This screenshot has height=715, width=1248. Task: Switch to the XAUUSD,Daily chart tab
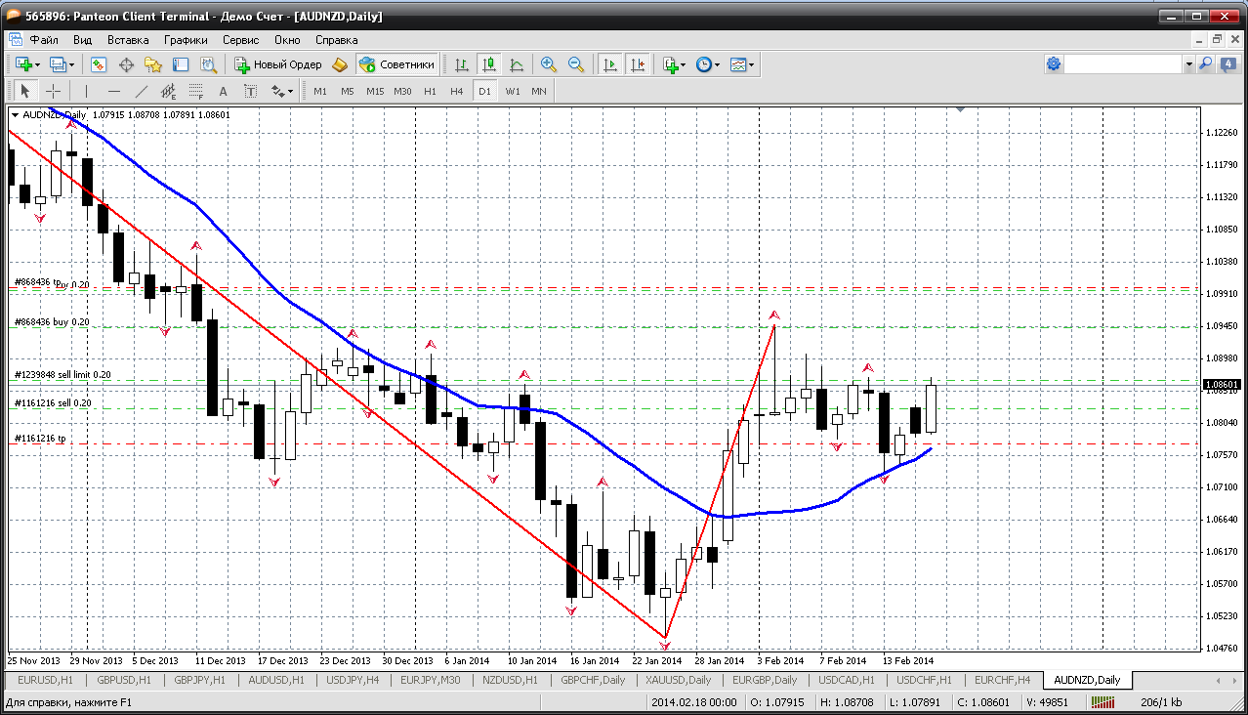(678, 680)
